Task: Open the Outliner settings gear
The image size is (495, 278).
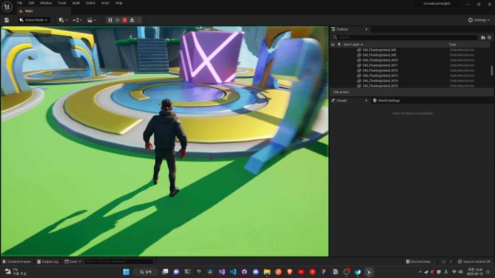Action: coord(489,37)
